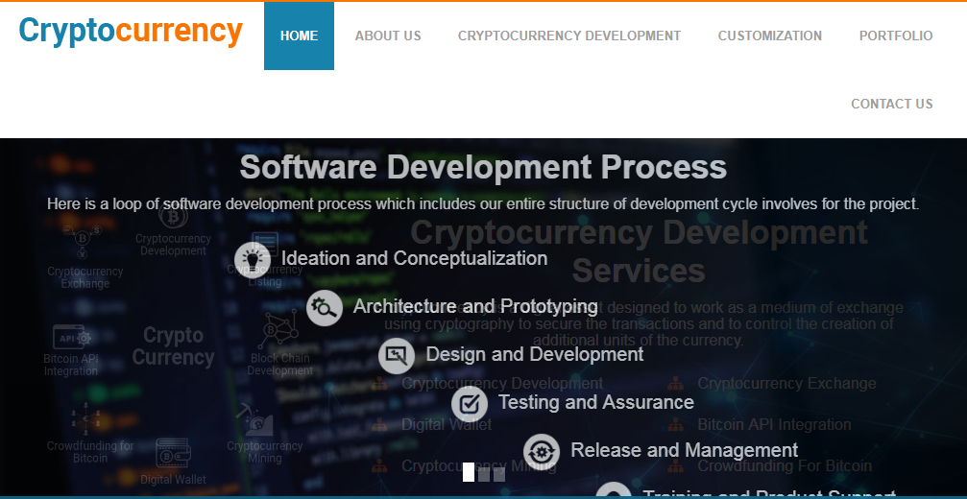Click the faded Digital Wallet icon
This screenshot has width=967, height=499.
[173, 453]
